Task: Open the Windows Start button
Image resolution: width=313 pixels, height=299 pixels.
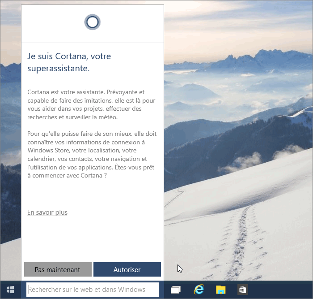Action: (x=10, y=290)
